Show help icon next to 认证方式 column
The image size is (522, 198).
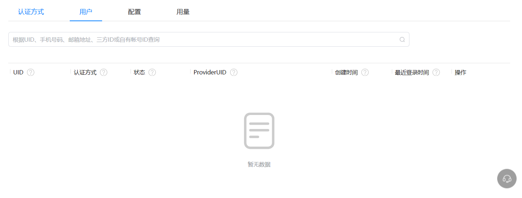coord(104,72)
